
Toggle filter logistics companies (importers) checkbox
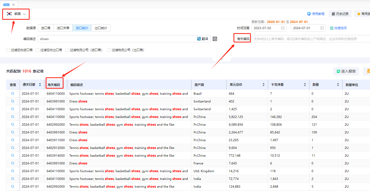pyautogui.click(x=67, y=50)
